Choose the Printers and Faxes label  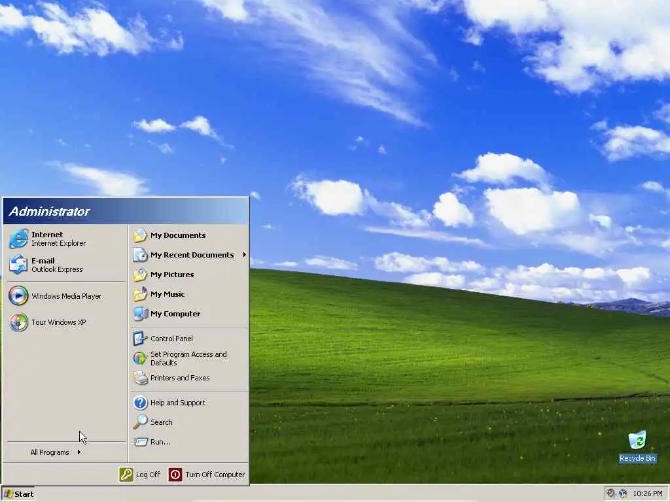tap(180, 378)
